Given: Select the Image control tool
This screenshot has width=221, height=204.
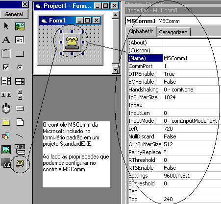Looking at the screenshot, I should [6, 150].
